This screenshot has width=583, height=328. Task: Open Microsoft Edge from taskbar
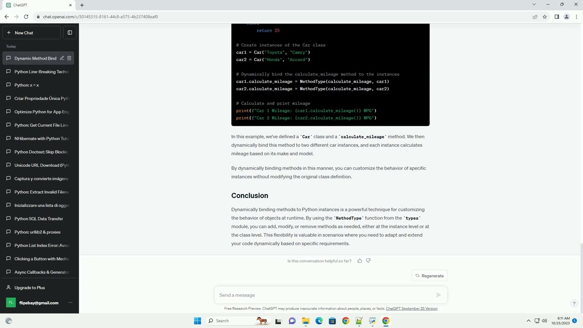point(319,321)
